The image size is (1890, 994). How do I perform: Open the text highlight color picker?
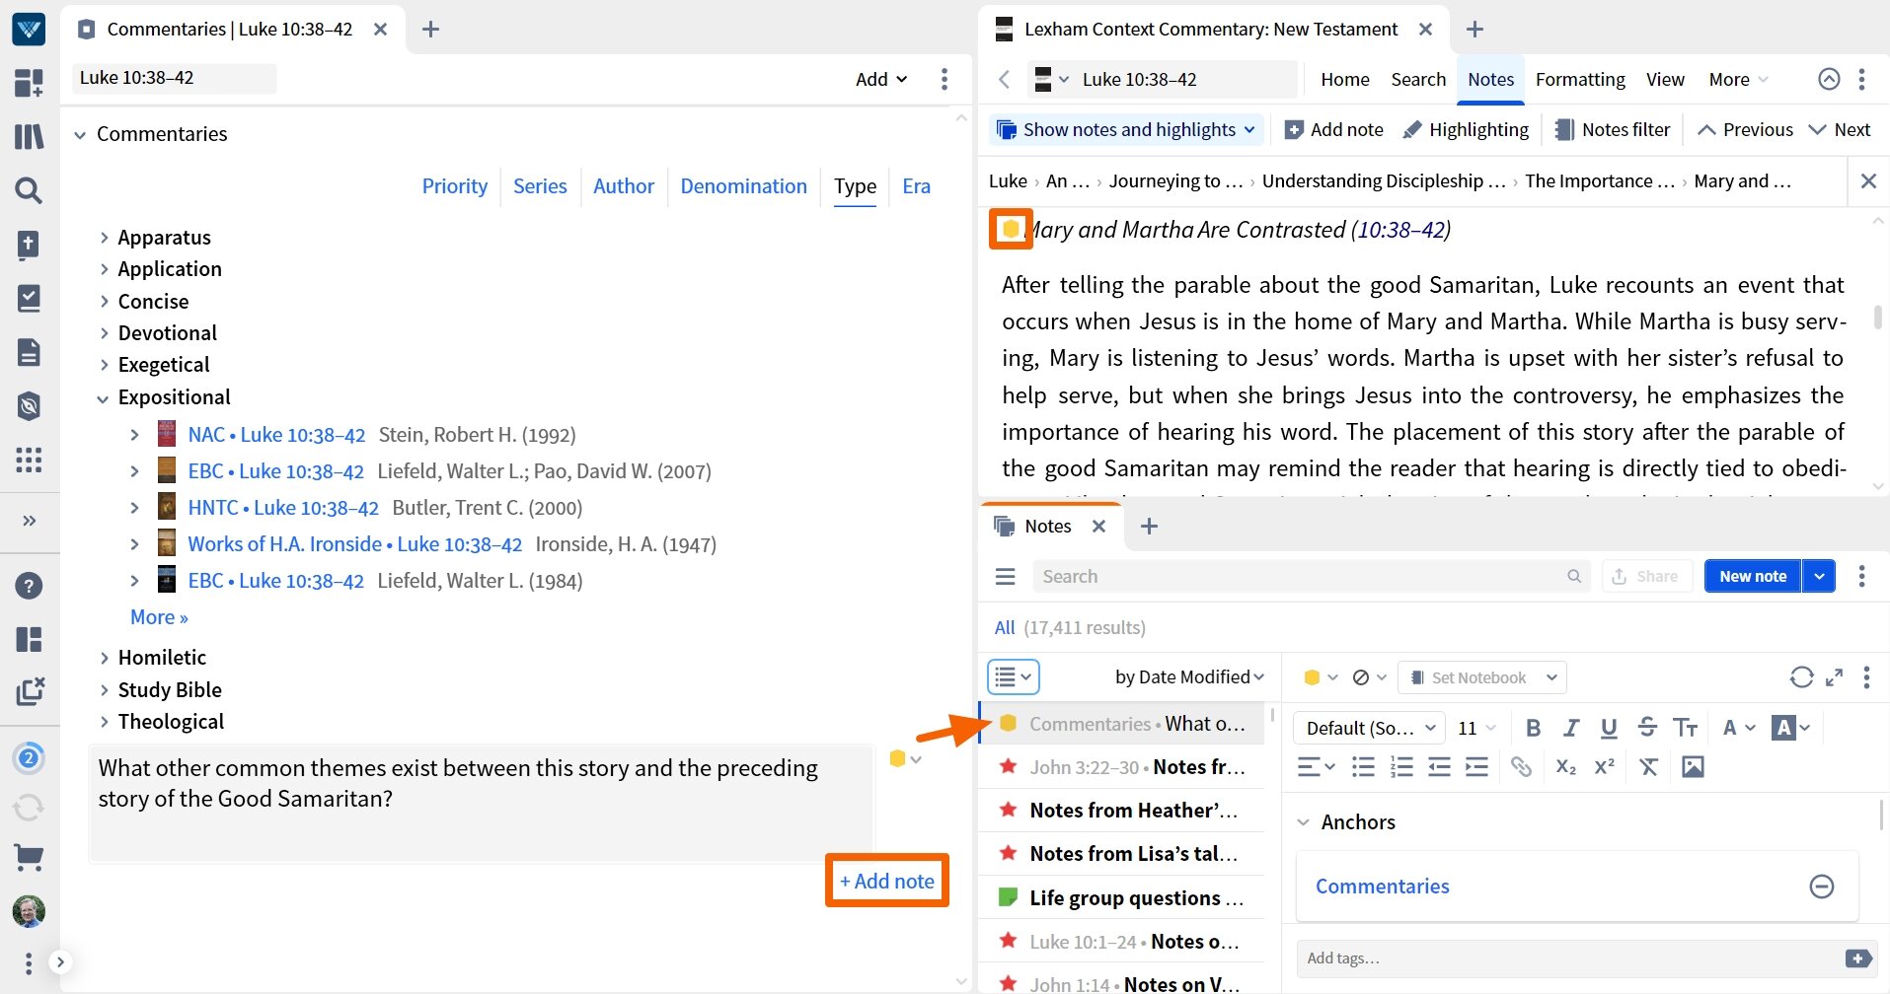[x=1790, y=728]
